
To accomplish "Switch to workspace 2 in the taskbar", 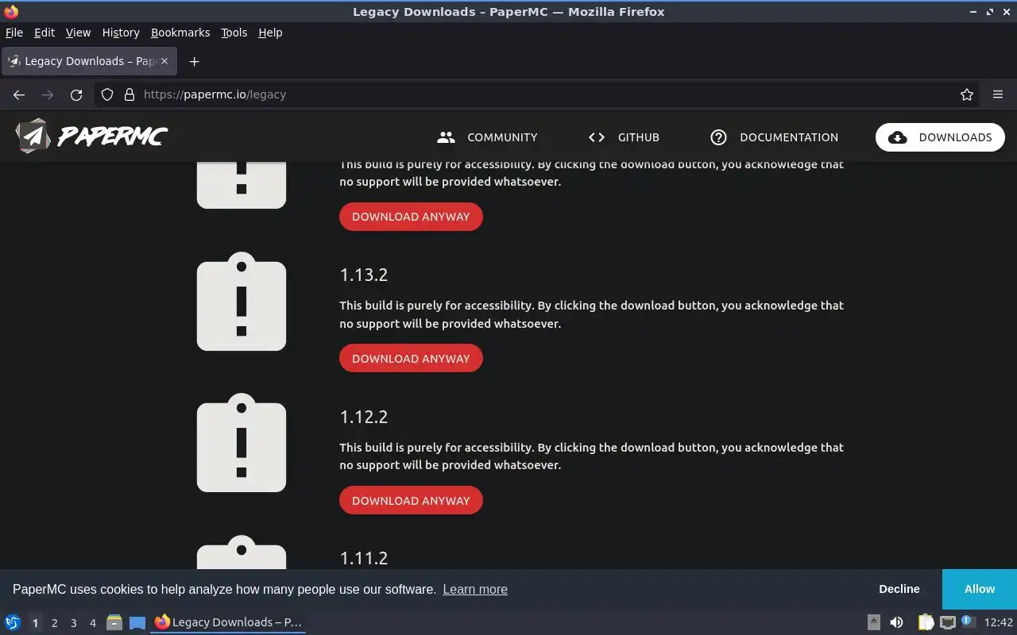I will (54, 623).
